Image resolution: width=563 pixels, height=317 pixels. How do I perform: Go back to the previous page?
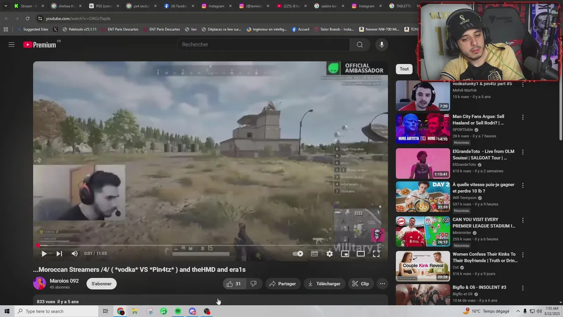pyautogui.click(x=6, y=18)
